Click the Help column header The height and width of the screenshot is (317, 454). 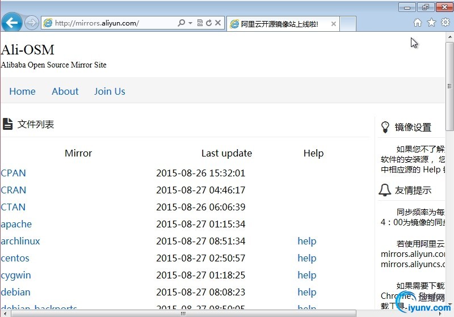pyautogui.click(x=314, y=153)
